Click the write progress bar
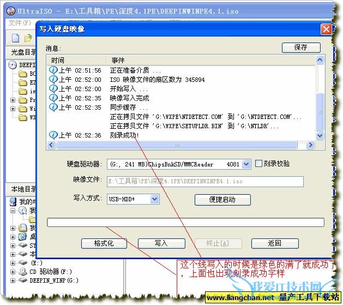This screenshot has height=305, width=343. 185,222
